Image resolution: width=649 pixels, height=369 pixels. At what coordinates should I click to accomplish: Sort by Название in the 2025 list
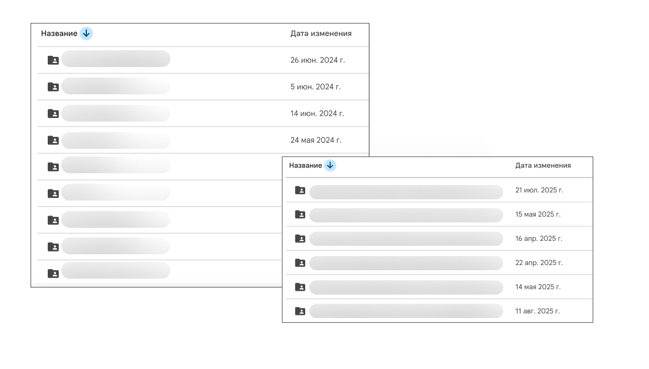305,166
